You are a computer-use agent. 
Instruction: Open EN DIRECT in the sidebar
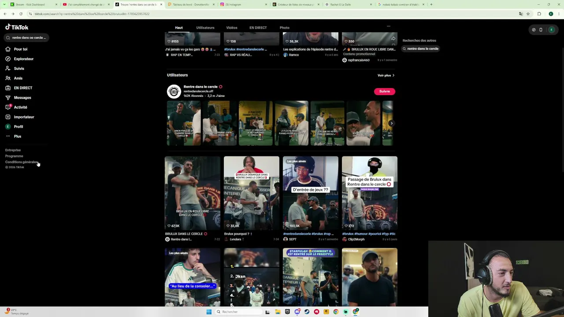point(19,88)
